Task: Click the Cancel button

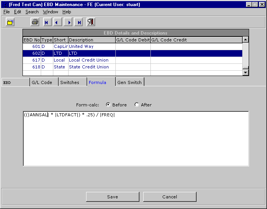Action: pos(169,197)
